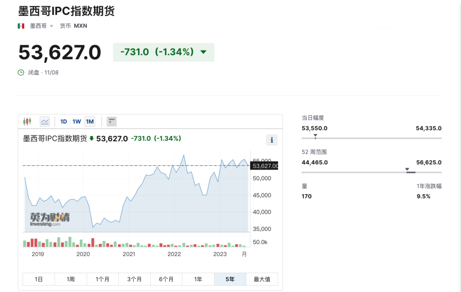Select the 1W chart interval
This screenshot has height=292, width=461.
76,121
